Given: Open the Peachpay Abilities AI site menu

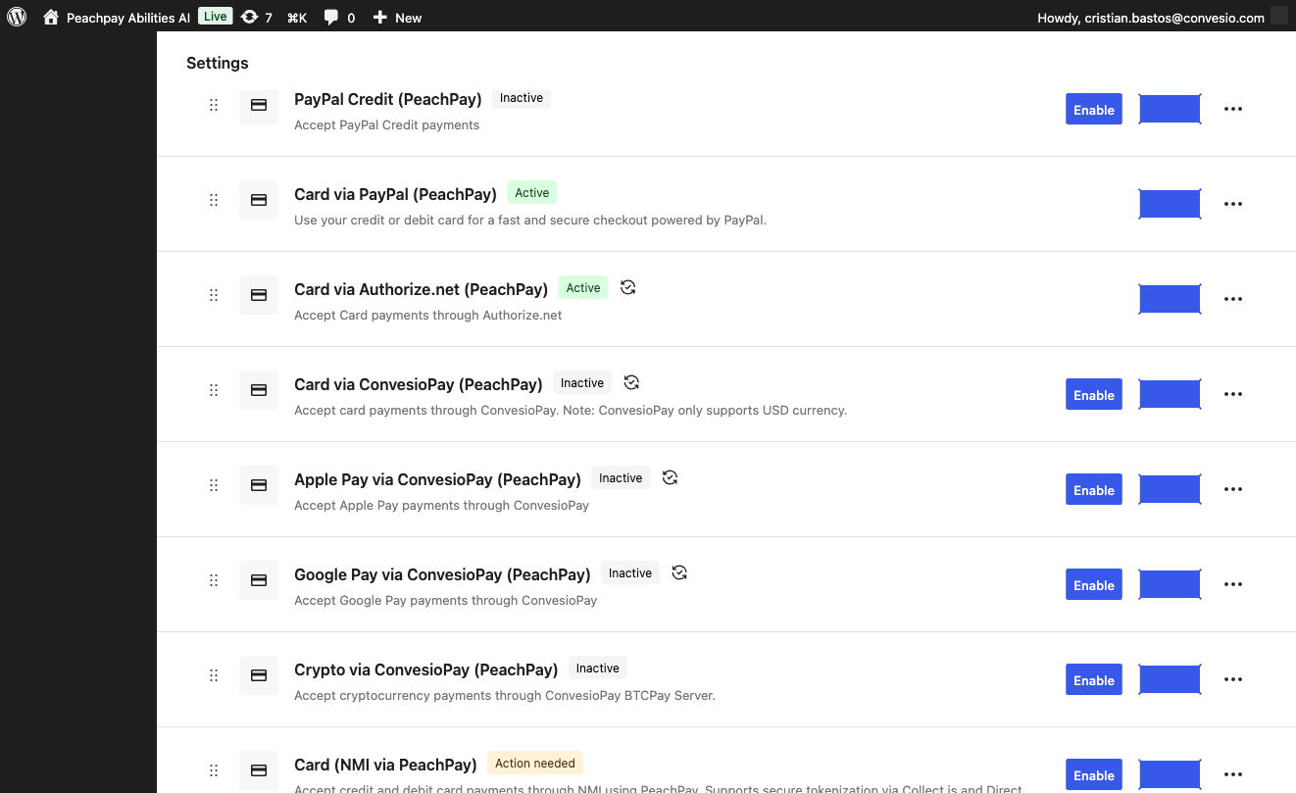Looking at the screenshot, I should 128,18.
